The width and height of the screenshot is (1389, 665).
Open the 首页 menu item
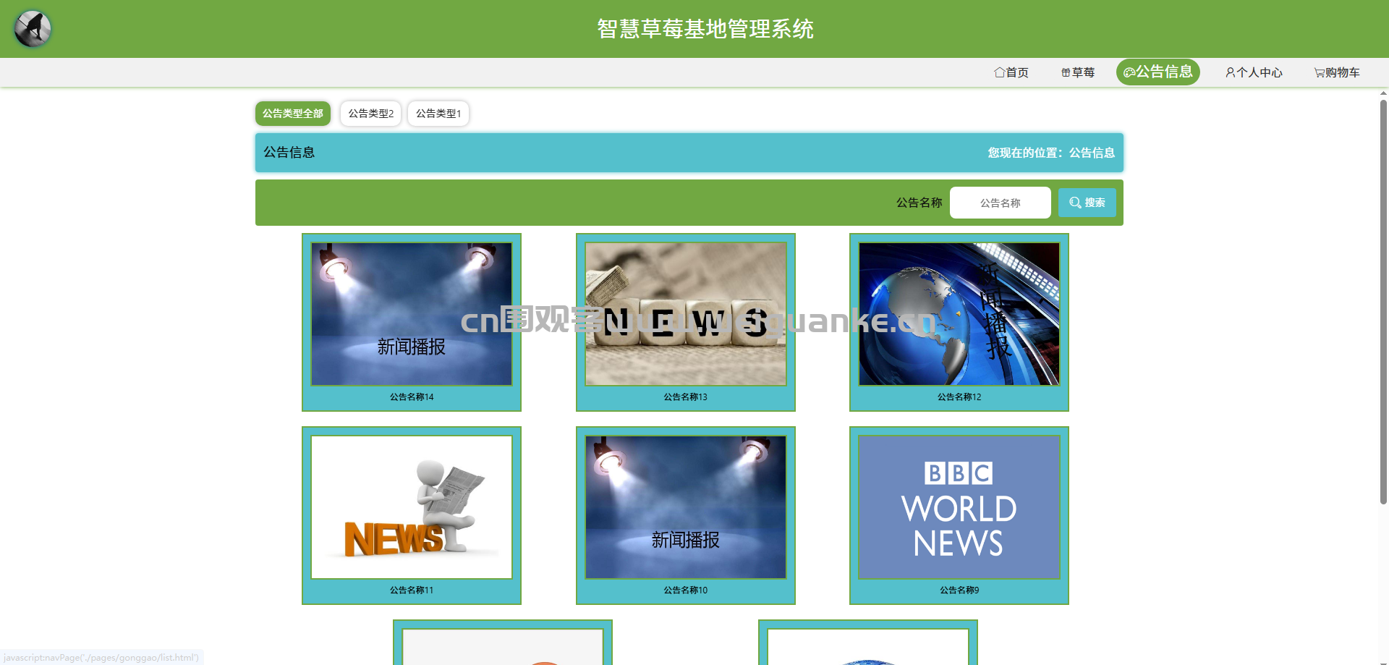1011,72
